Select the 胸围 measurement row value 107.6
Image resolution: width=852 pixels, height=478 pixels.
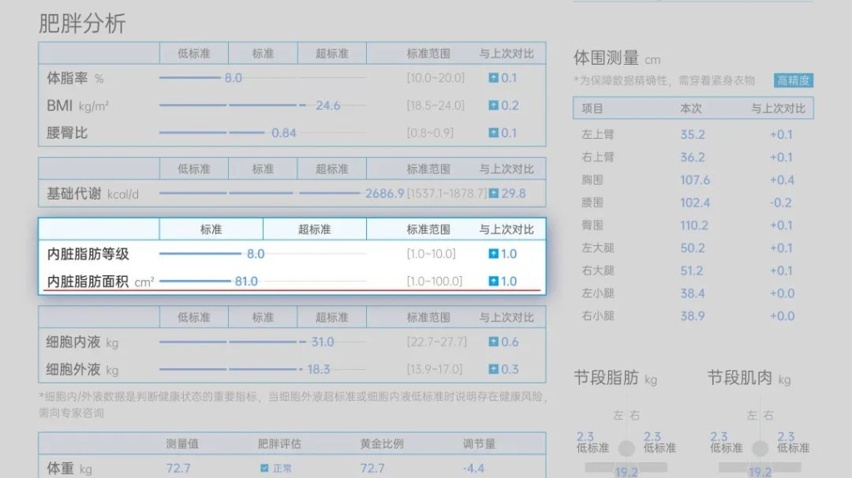695,180
